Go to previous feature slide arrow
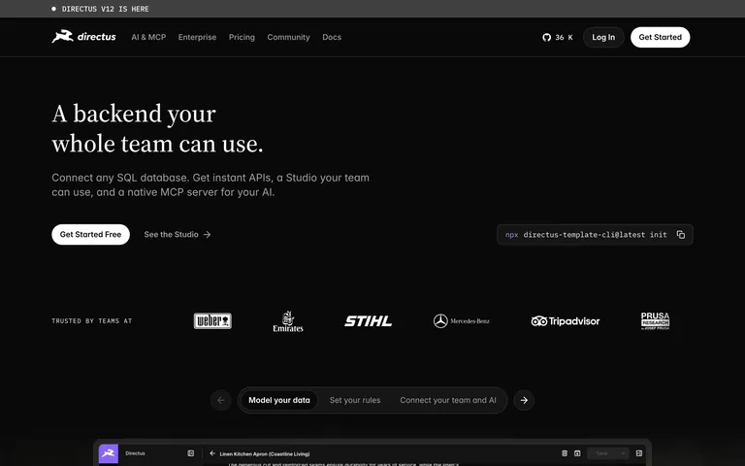 click(221, 400)
